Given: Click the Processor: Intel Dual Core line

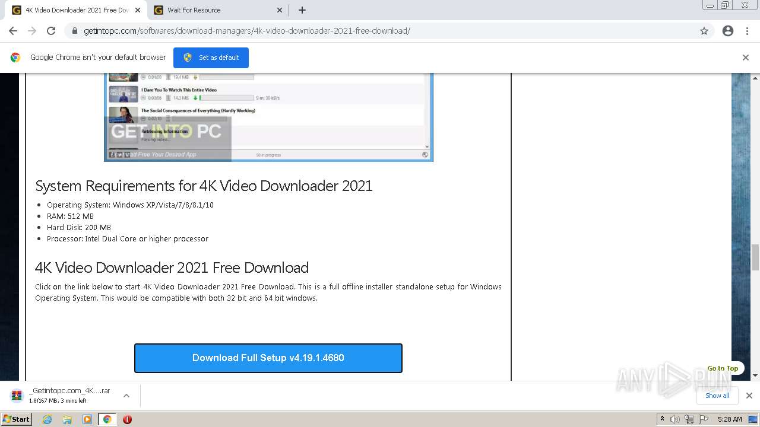Looking at the screenshot, I should click(128, 238).
